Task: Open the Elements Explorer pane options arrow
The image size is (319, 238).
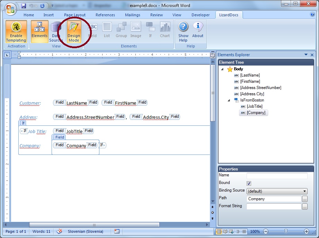Action: coord(306,55)
